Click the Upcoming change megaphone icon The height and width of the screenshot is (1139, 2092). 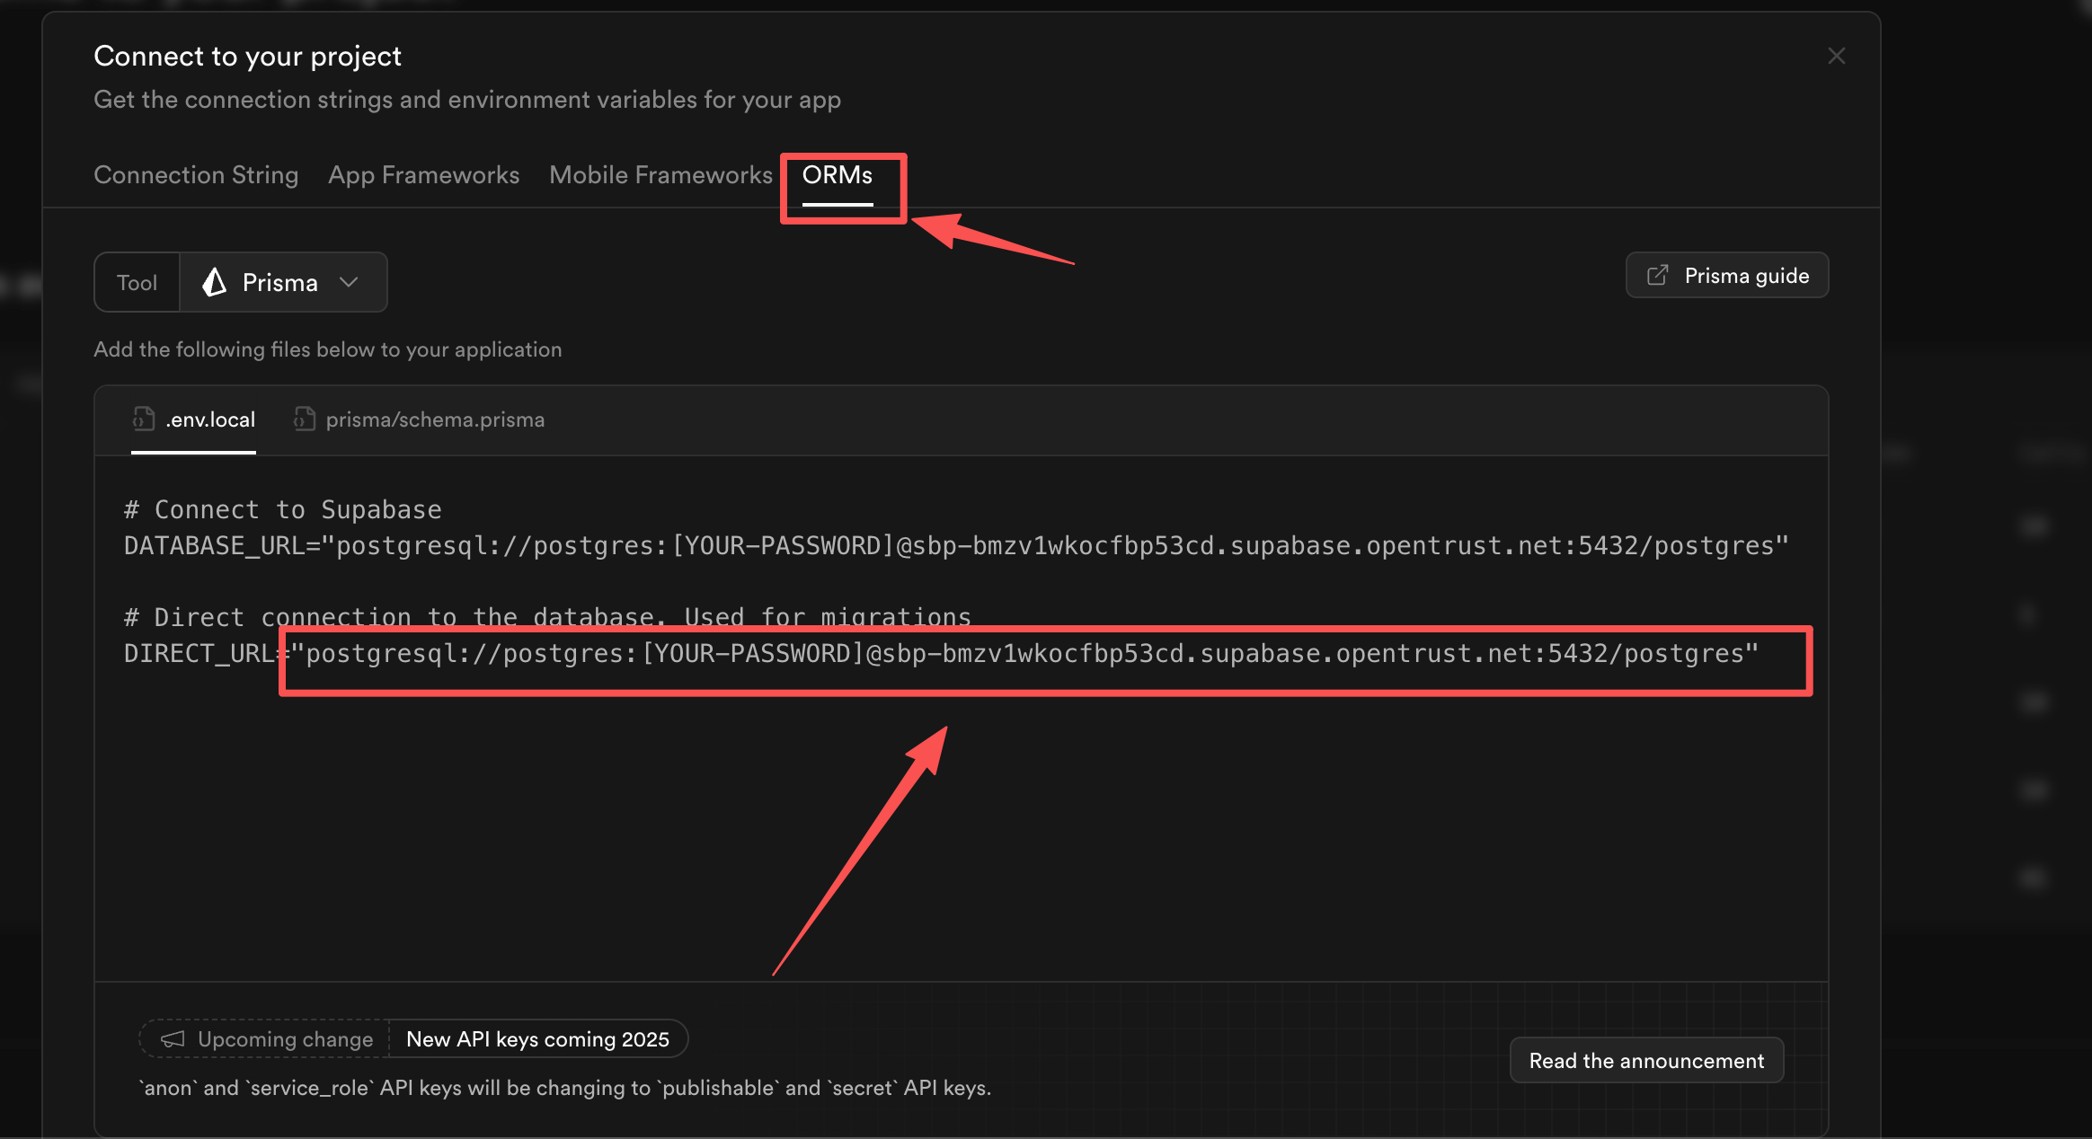tap(173, 1039)
